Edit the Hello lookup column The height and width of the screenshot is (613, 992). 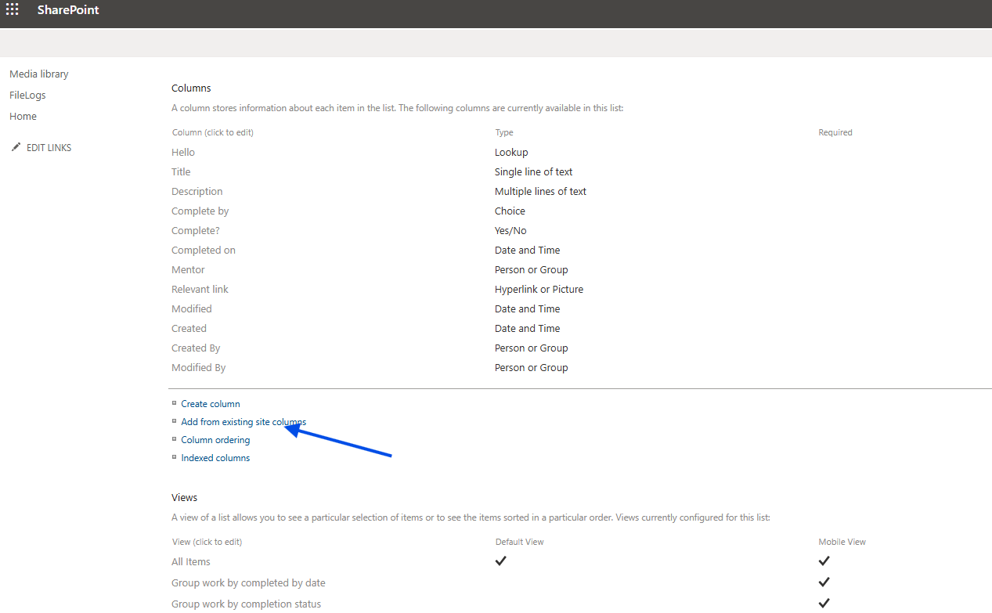tap(183, 153)
